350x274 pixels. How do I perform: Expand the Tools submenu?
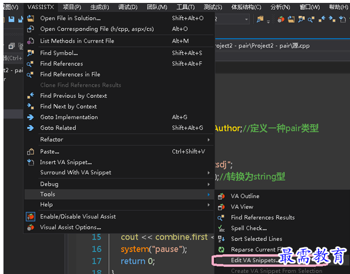[x=119, y=194]
